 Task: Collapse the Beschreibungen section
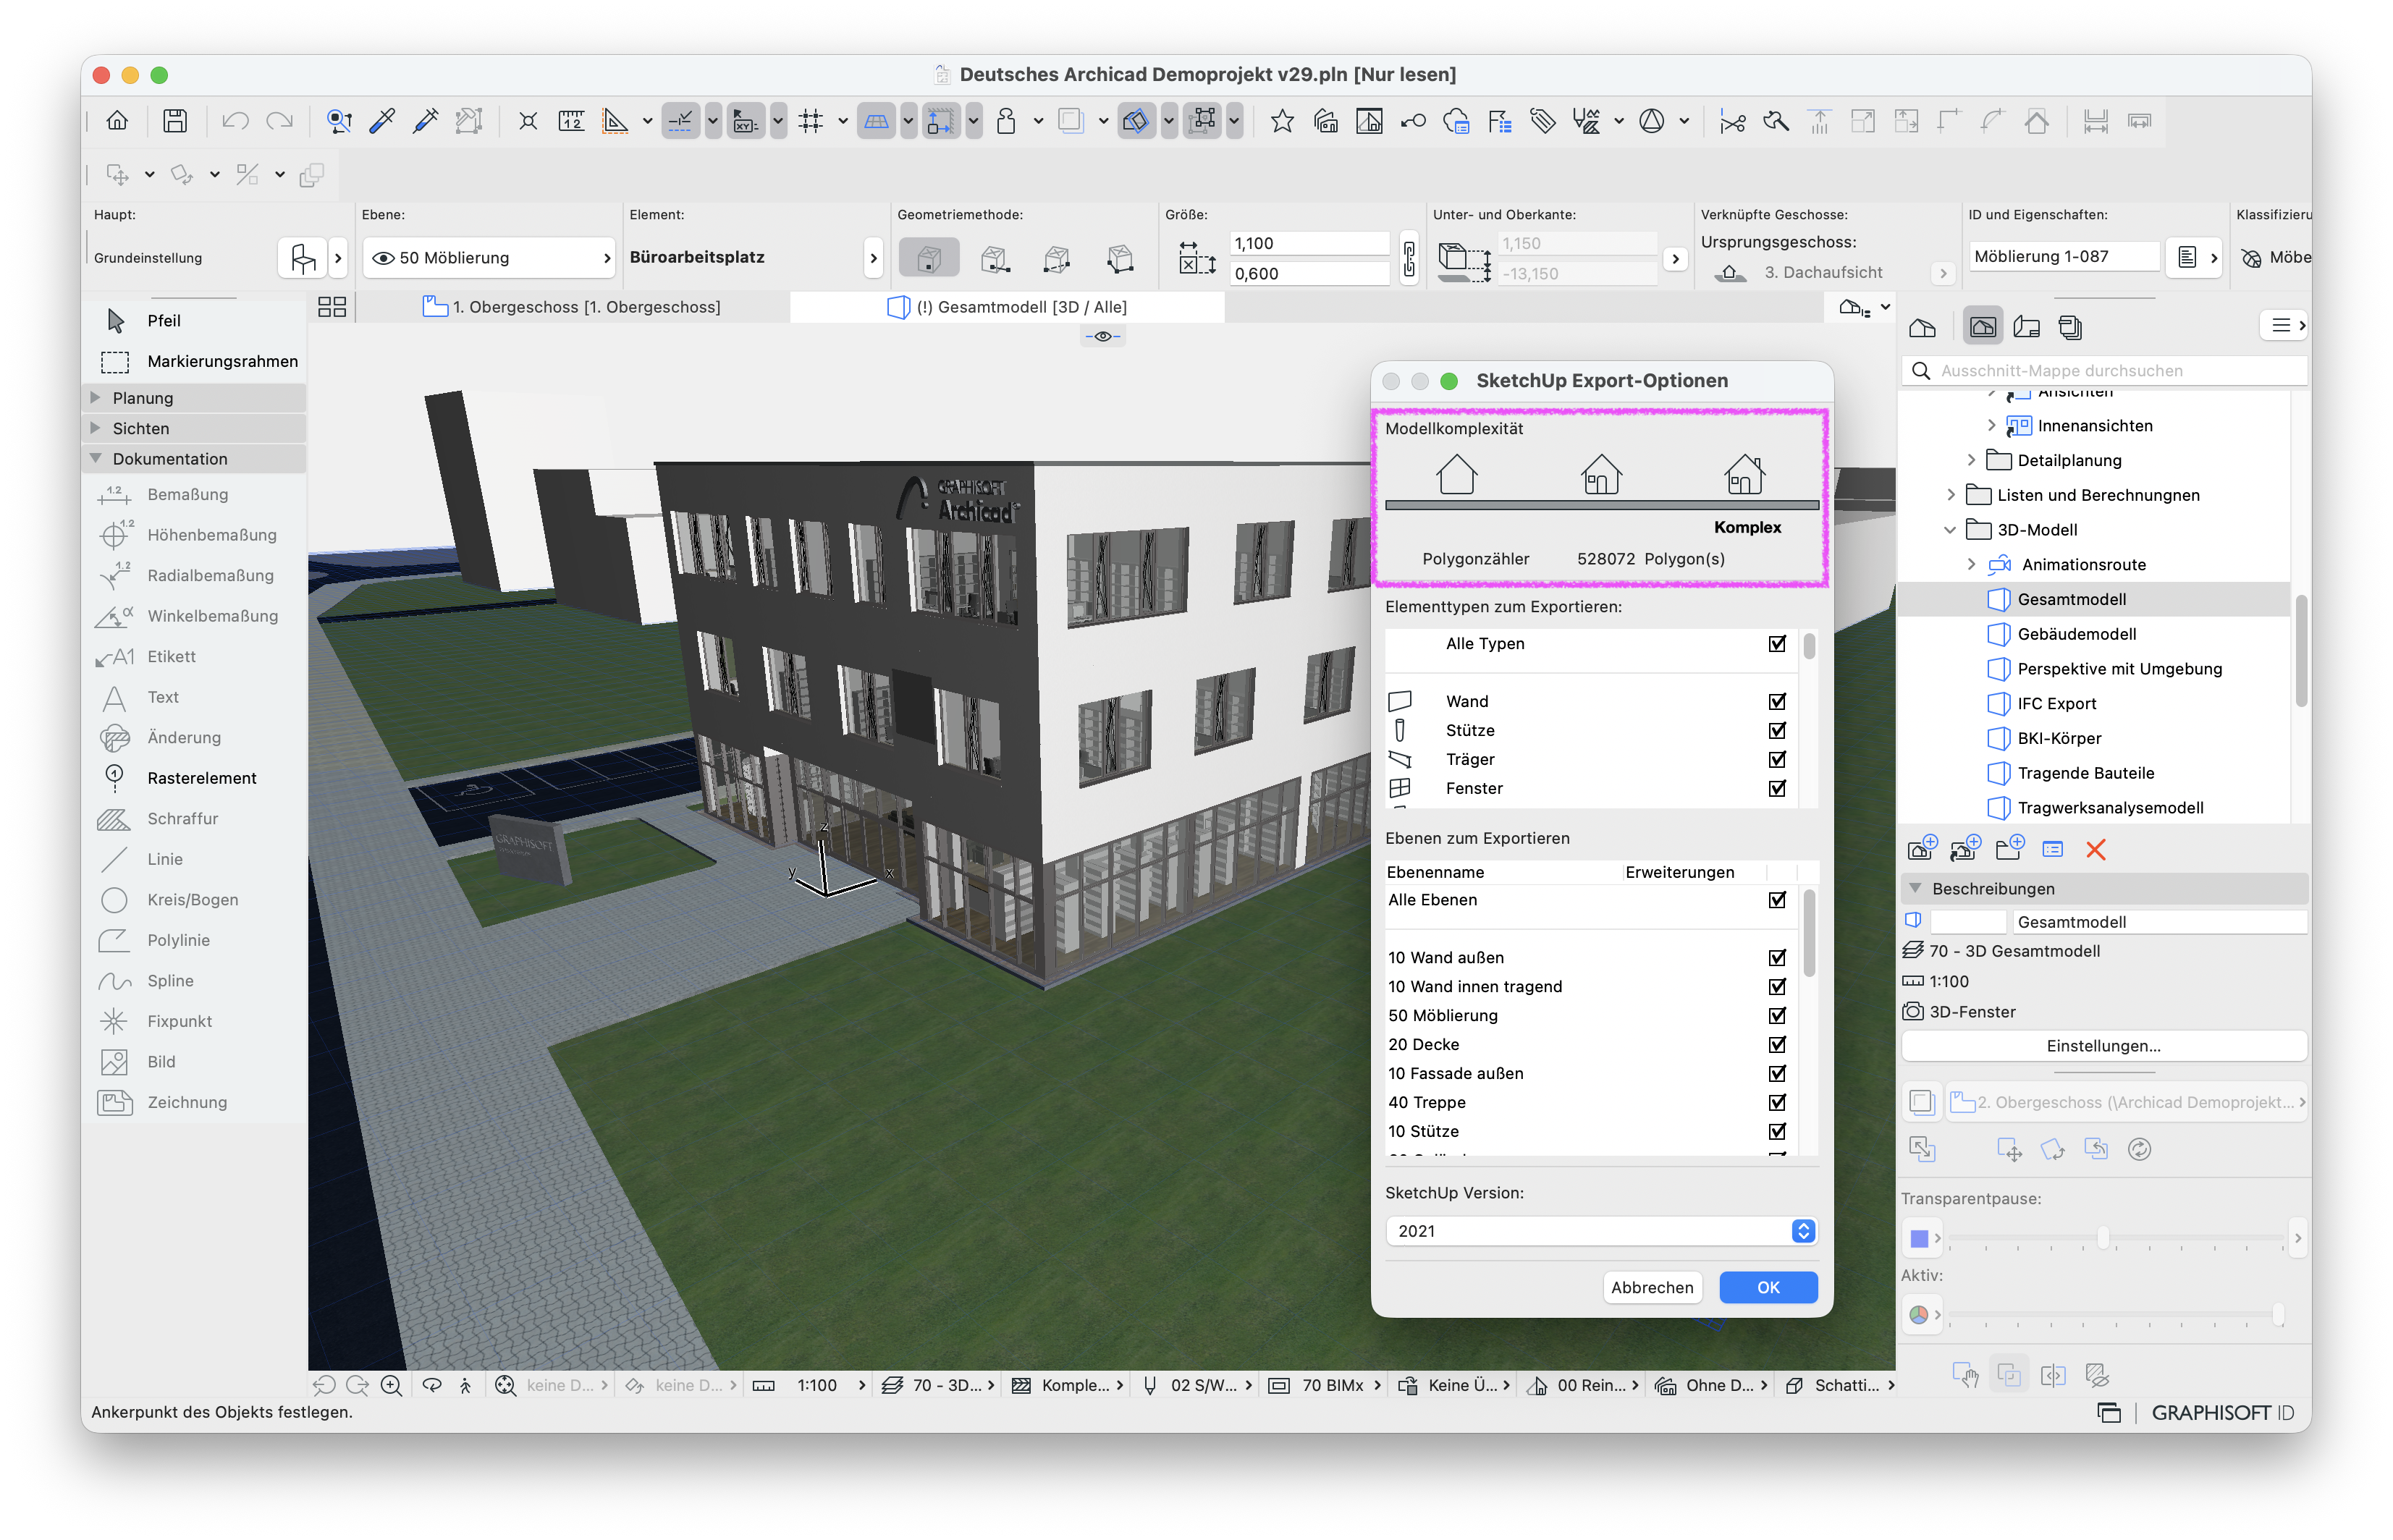point(1915,888)
